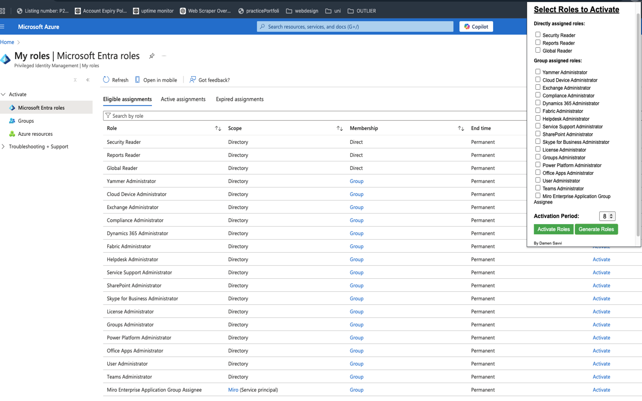Sort the table by Membership column
The height and width of the screenshot is (401, 642).
[461, 128]
